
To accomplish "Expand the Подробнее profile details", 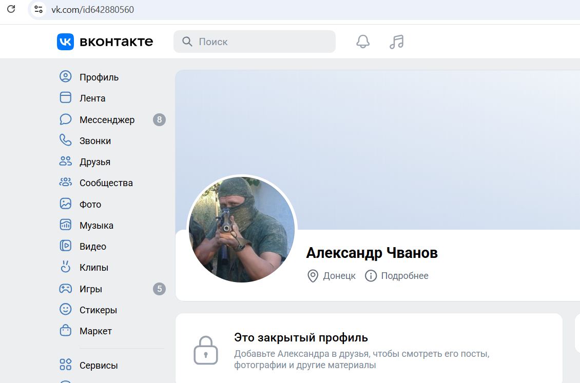I will pyautogui.click(x=403, y=276).
